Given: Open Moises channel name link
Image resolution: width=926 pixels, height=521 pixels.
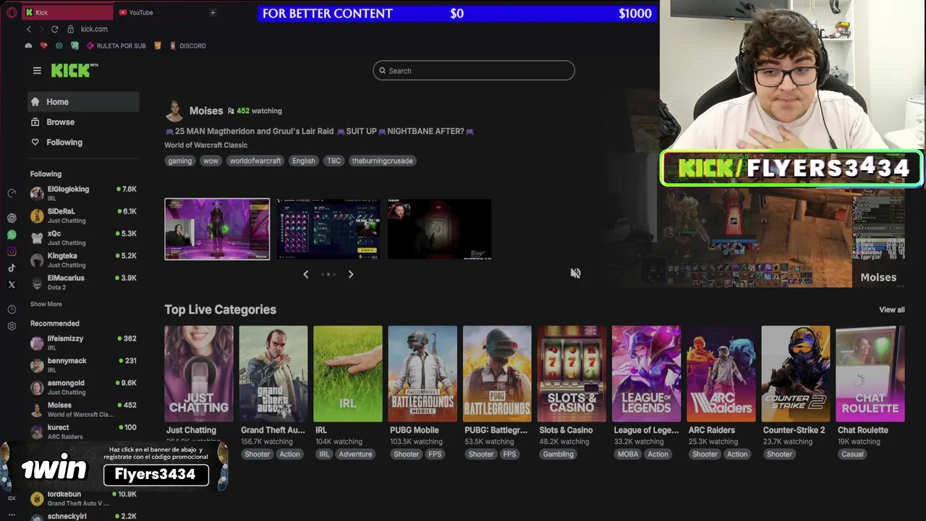Looking at the screenshot, I should [x=206, y=111].
